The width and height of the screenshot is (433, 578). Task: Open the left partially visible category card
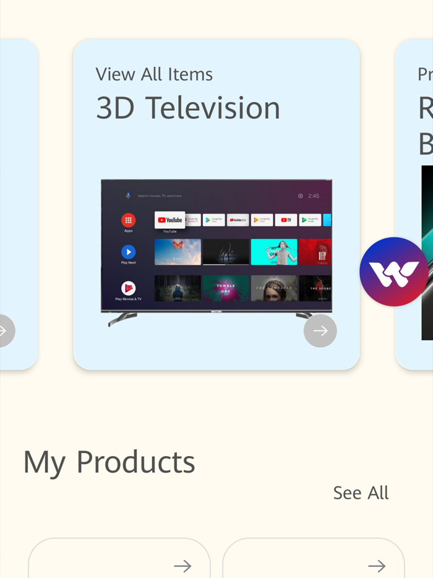click(x=19, y=204)
